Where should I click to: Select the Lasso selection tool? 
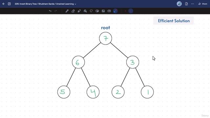click(x=91, y=11)
